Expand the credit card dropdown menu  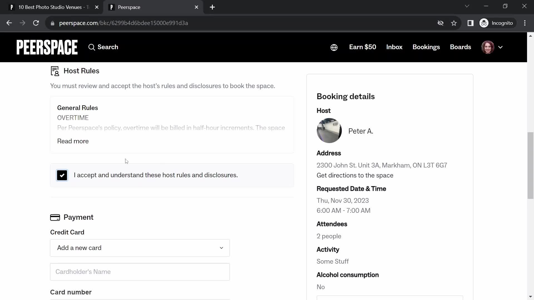[x=222, y=248]
